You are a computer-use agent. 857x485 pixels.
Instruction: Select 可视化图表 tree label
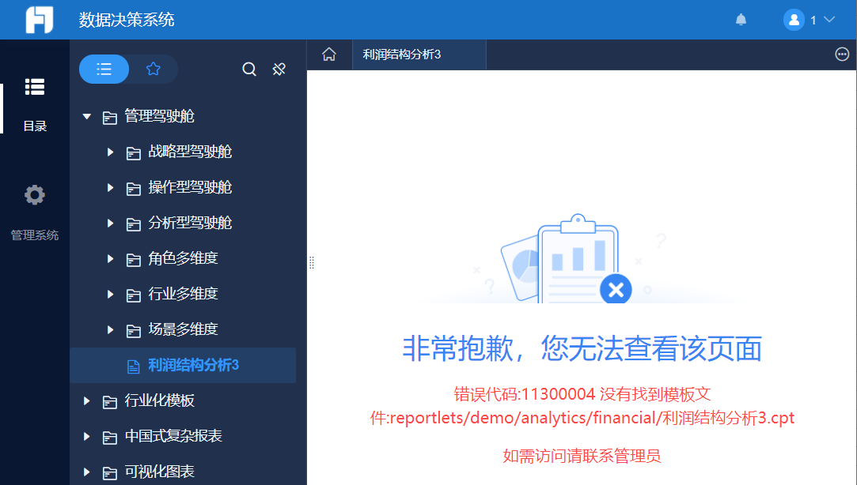pos(159,472)
